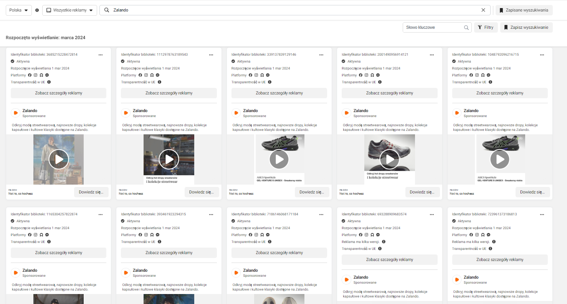Click 'Zobacz szczegóły reklamy' on ad 2001490956914121

pyautogui.click(x=389, y=93)
